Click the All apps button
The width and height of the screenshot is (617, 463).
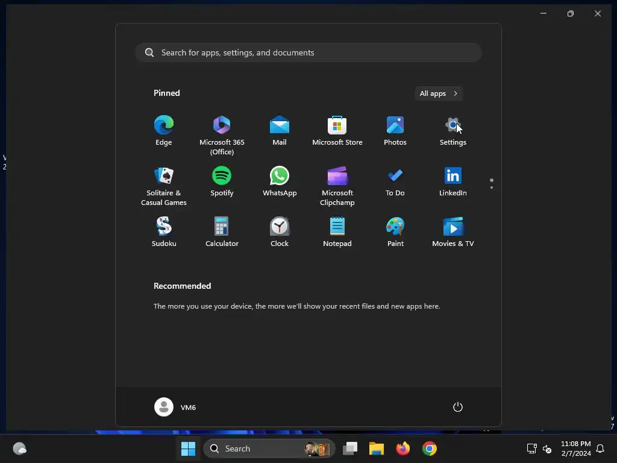[x=439, y=93]
